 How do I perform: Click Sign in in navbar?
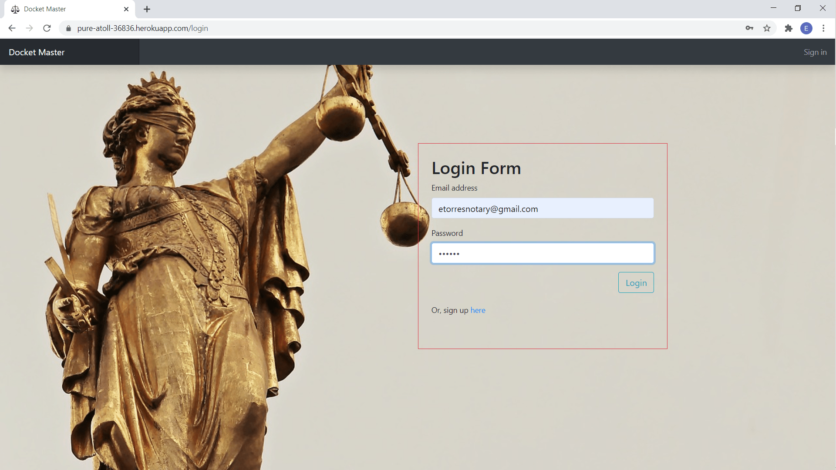pos(815,52)
